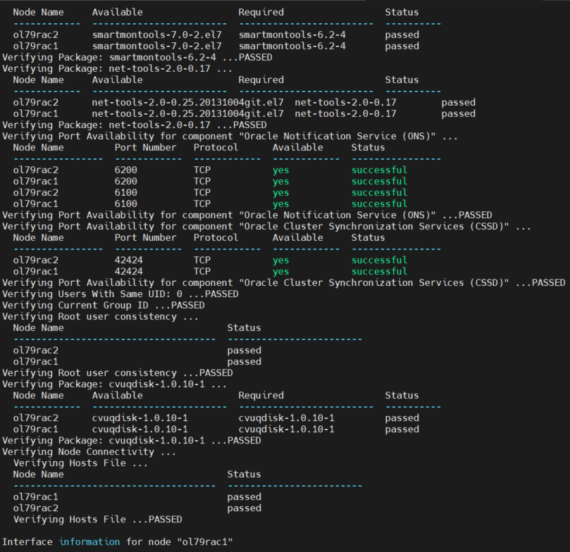Click 'smartmontools-7.0-2.el7' in the ol79rac2 row
The width and height of the screenshot is (570, 552).
pos(156,35)
